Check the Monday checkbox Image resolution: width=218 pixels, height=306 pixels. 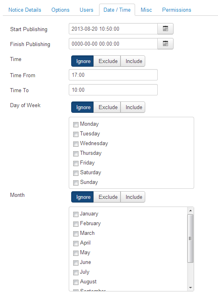76,125
